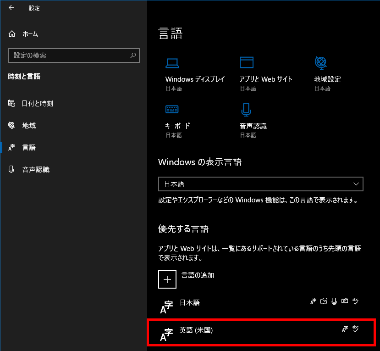Focus the 設定の検索 search field
This screenshot has height=351, width=380.
[x=74, y=56]
